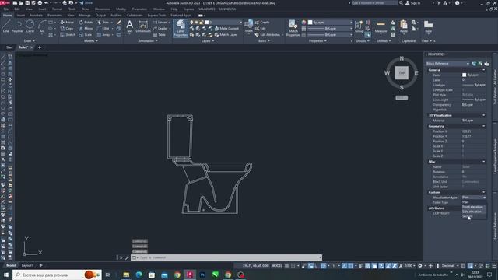Switch to the Express Tools ribbon tab
The height and width of the screenshot is (280, 498).
tap(156, 16)
